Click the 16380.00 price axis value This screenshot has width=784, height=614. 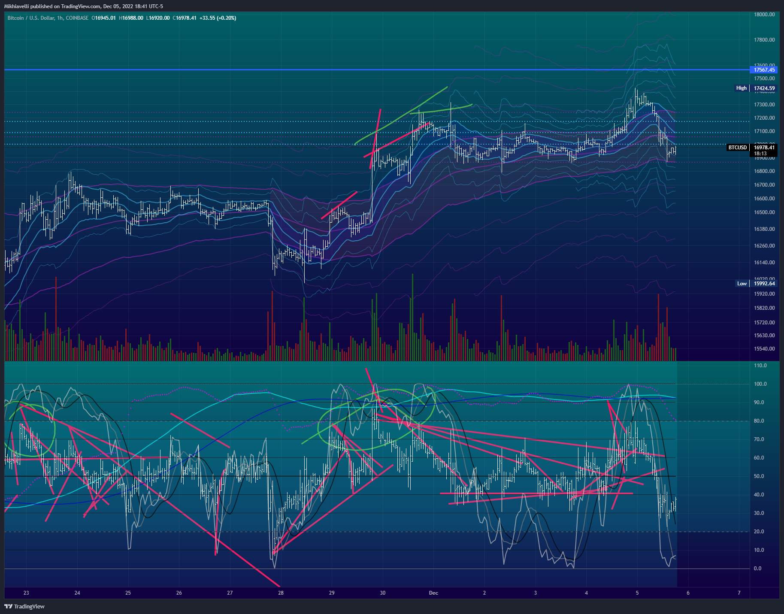point(764,229)
